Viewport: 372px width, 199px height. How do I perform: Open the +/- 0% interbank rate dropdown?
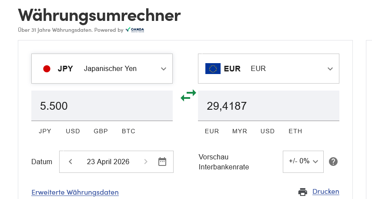pyautogui.click(x=303, y=161)
